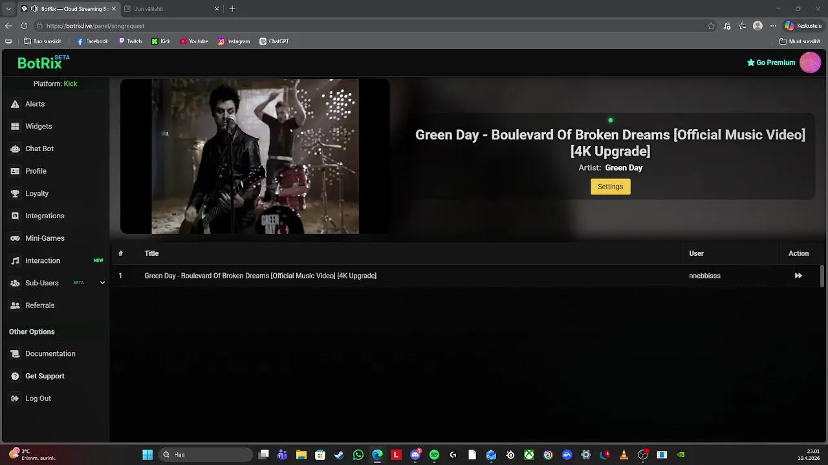This screenshot has height=465, width=828.
Task: Open VLC media player from taskbar
Action: pos(624,455)
